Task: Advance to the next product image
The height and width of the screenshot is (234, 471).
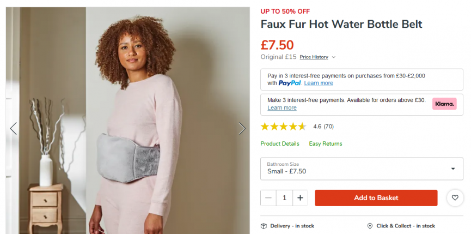Action: click(x=242, y=128)
